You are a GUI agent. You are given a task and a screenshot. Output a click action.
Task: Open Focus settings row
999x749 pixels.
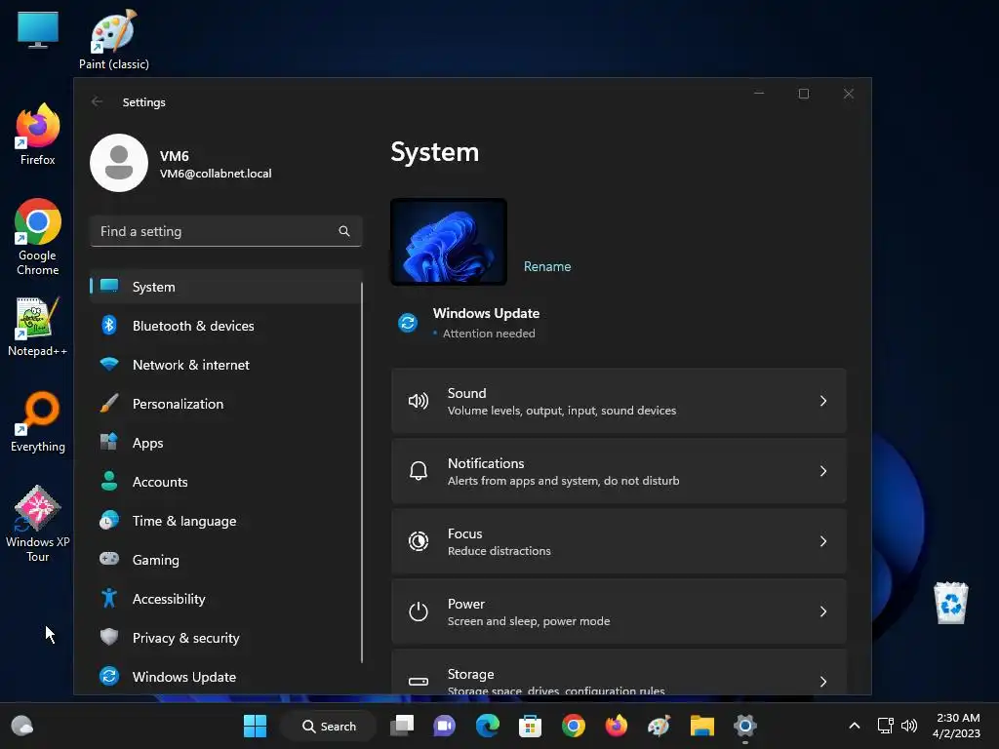point(619,541)
